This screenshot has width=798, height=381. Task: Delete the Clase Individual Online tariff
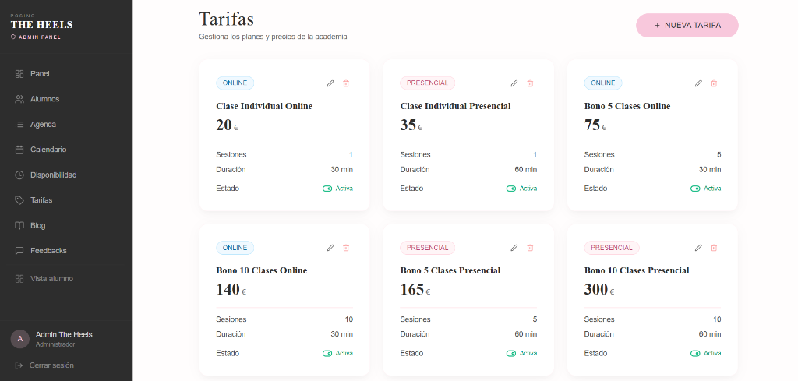tap(346, 83)
